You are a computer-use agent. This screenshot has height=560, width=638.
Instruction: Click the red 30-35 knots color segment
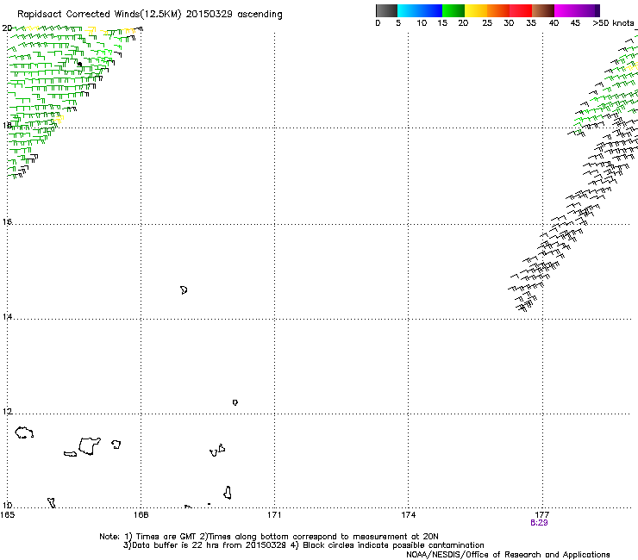521,10
